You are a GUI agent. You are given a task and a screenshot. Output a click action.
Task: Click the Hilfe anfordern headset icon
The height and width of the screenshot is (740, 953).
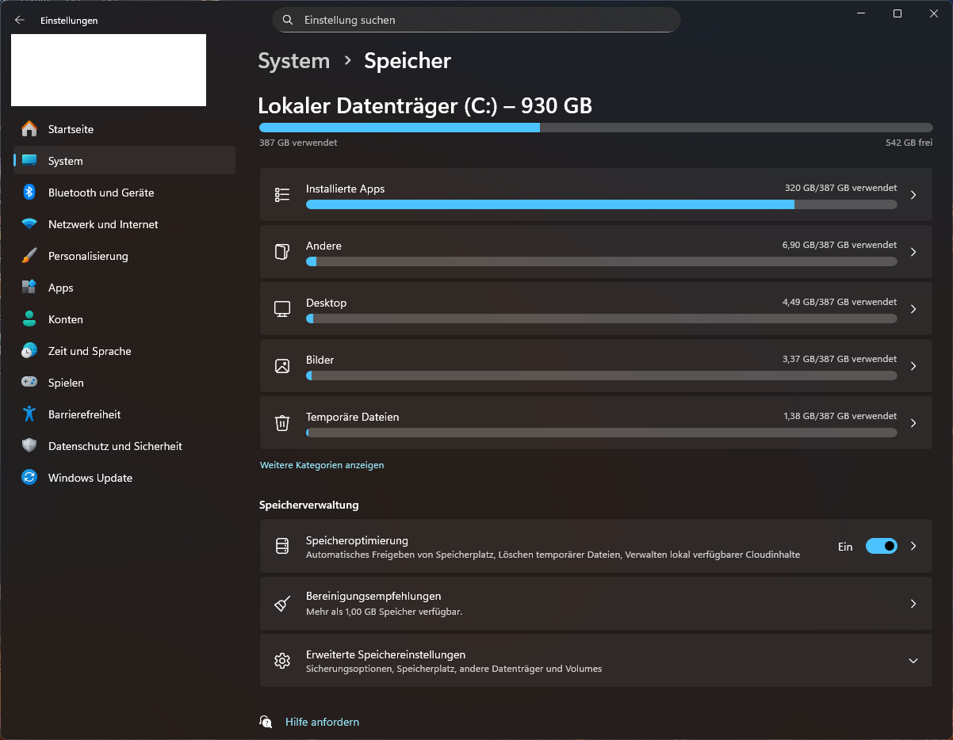point(266,721)
